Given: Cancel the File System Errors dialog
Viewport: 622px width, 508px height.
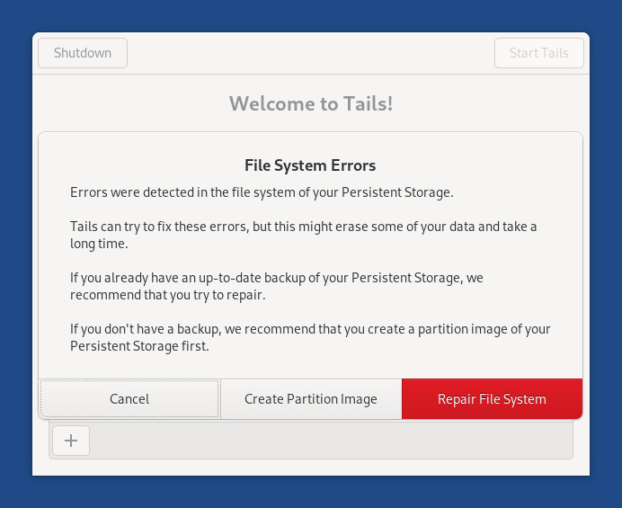Looking at the screenshot, I should point(129,399).
